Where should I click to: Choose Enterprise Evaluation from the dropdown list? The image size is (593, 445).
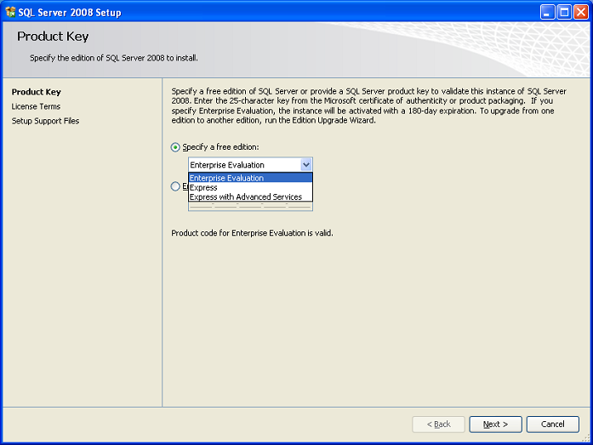coord(250,178)
